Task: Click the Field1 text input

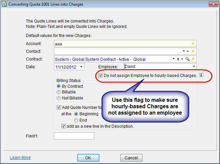Action: 74,136
